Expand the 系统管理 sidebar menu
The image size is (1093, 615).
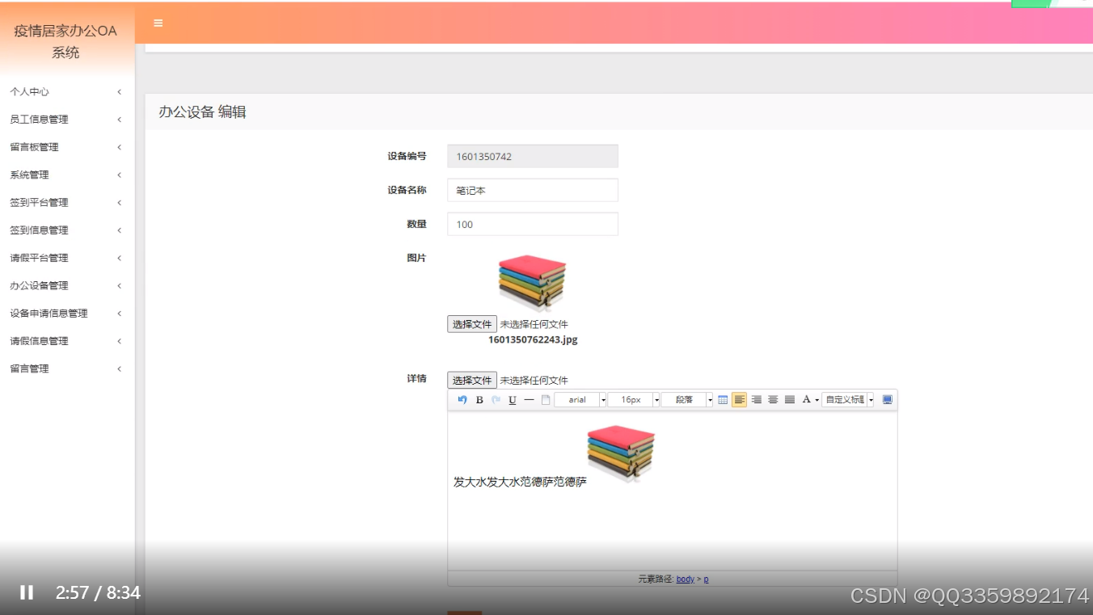67,175
